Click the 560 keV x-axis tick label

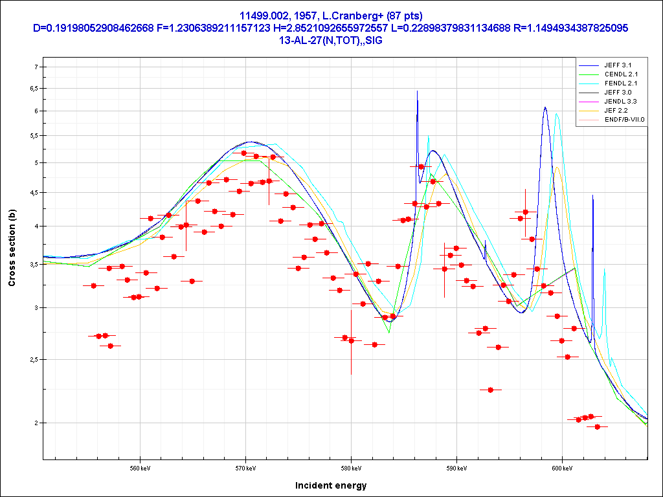140,467
